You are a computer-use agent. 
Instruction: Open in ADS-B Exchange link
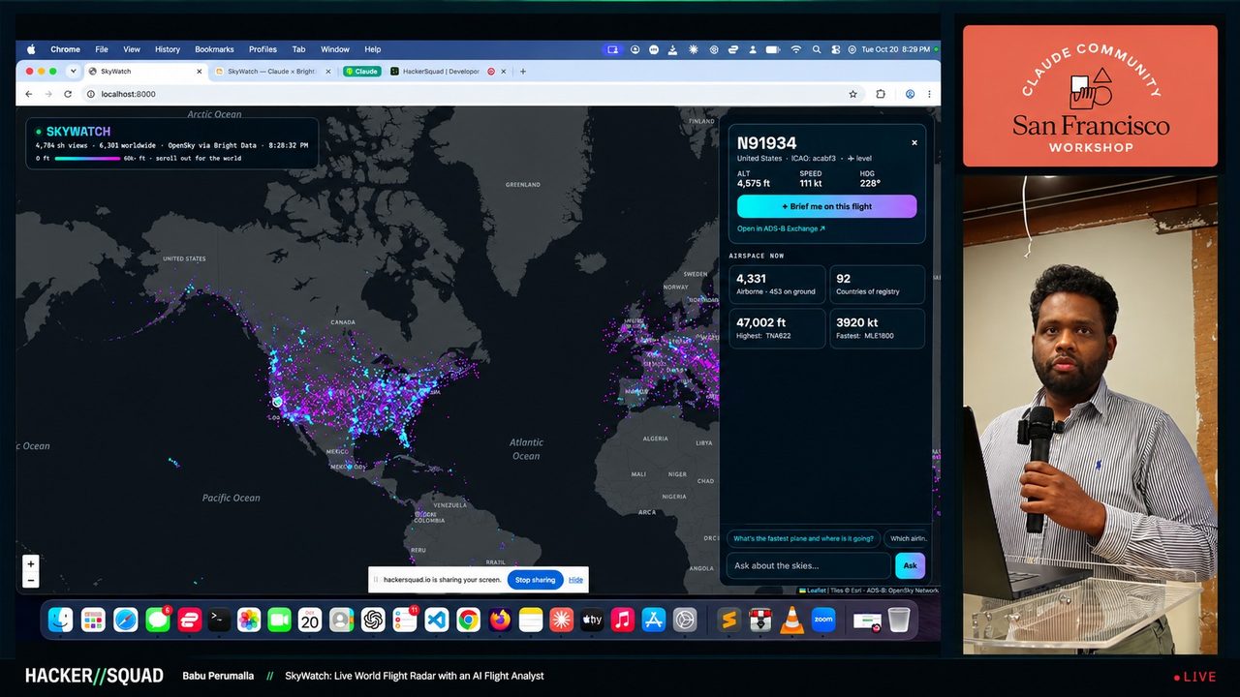(781, 229)
